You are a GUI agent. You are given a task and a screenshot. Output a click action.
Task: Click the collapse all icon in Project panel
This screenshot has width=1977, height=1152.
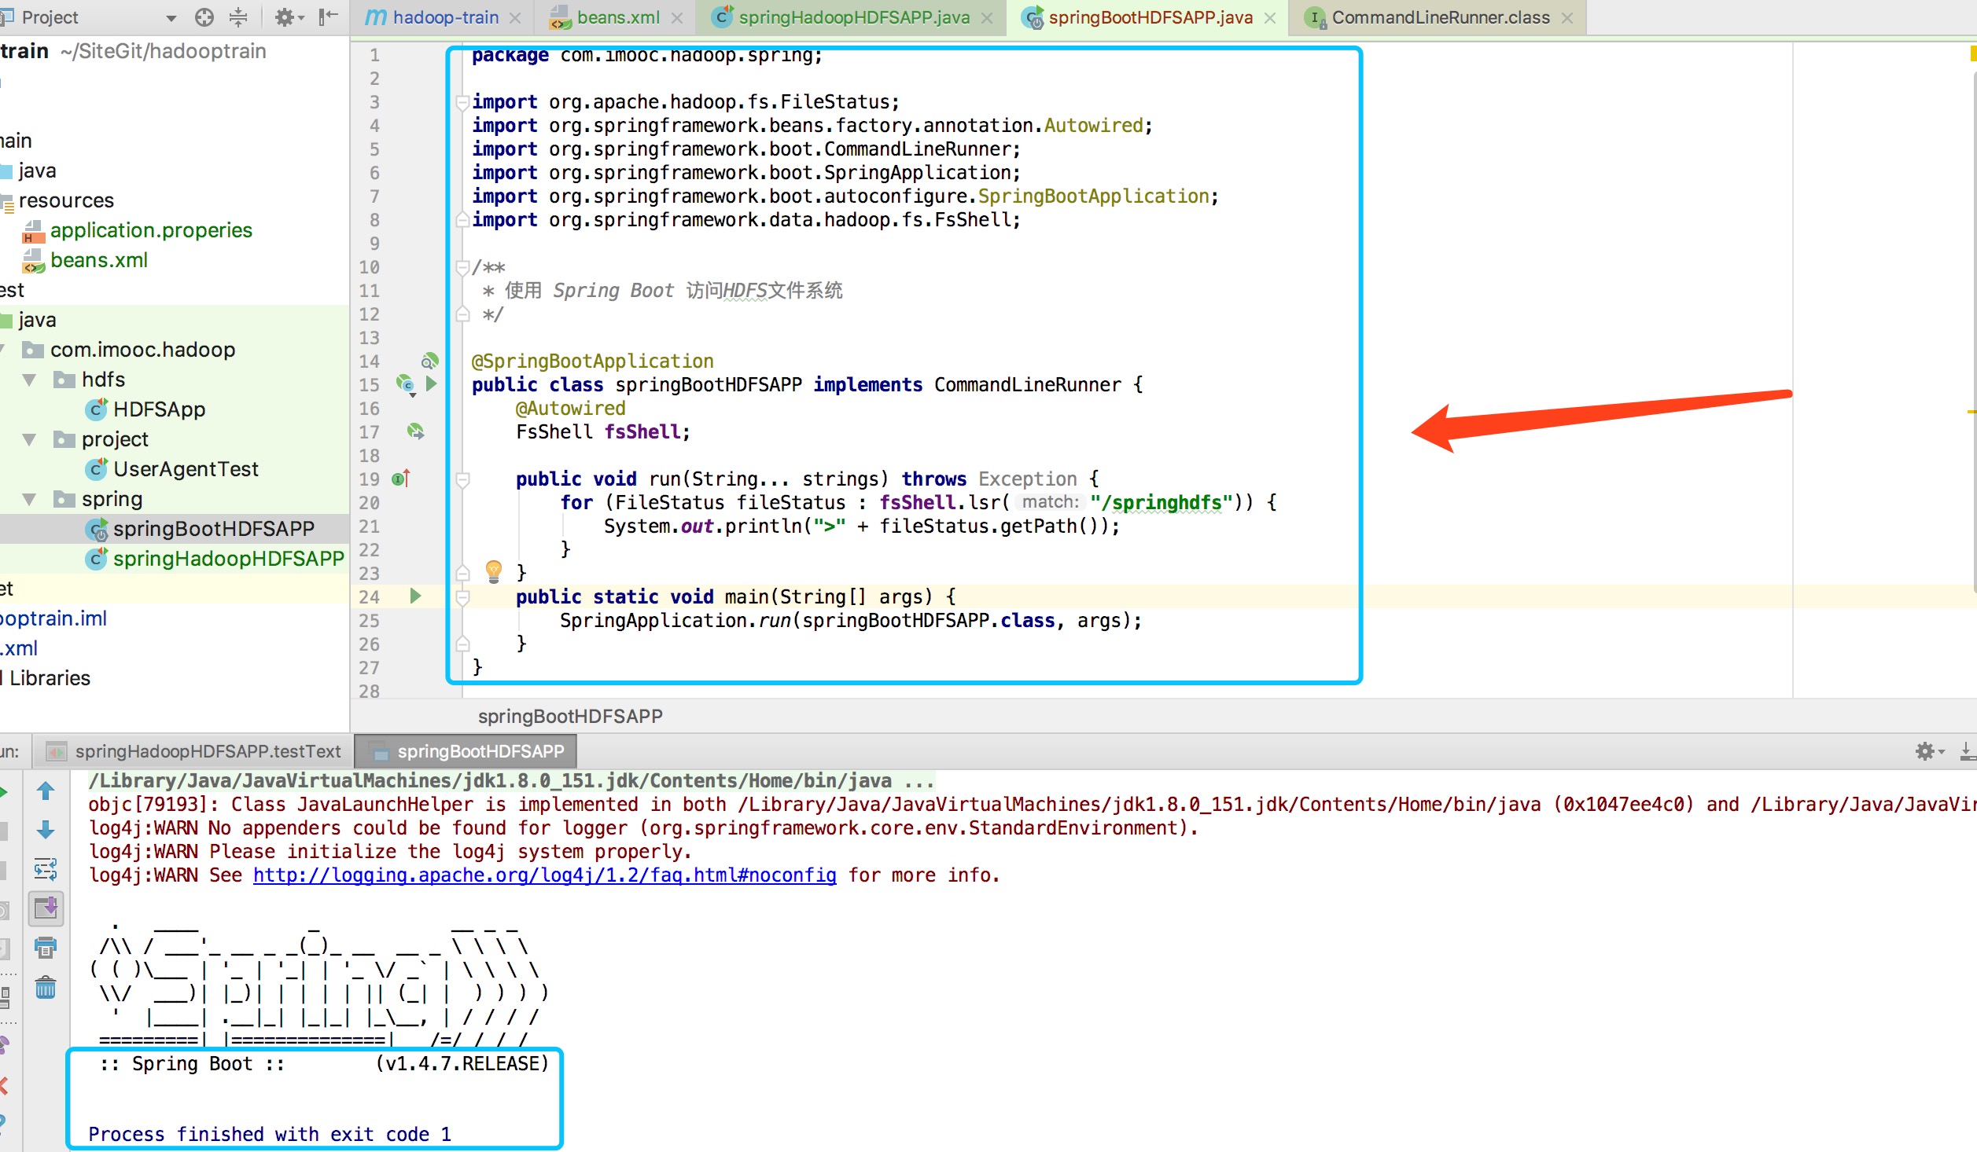click(238, 17)
